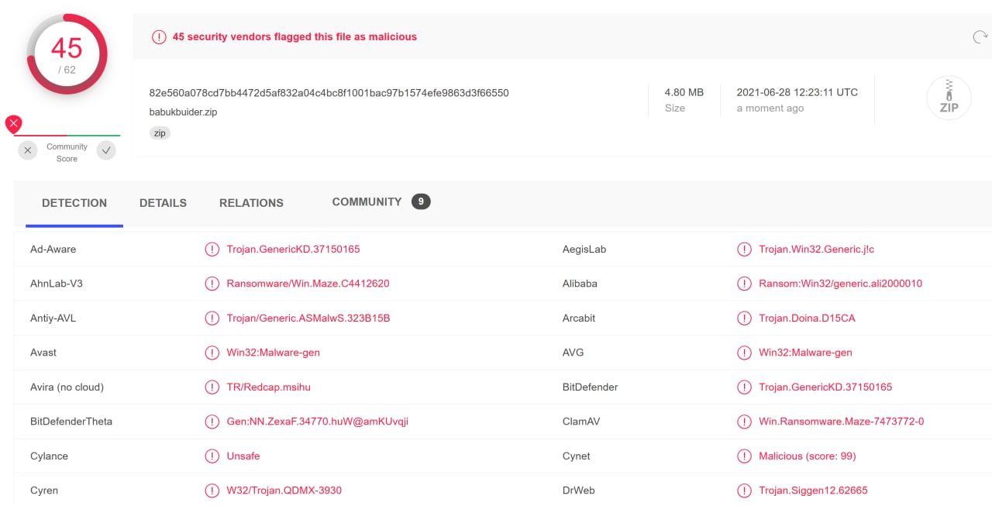Screen dimensions: 992x506
Task: Click the DrWeb vendor name
Action: click(578, 491)
